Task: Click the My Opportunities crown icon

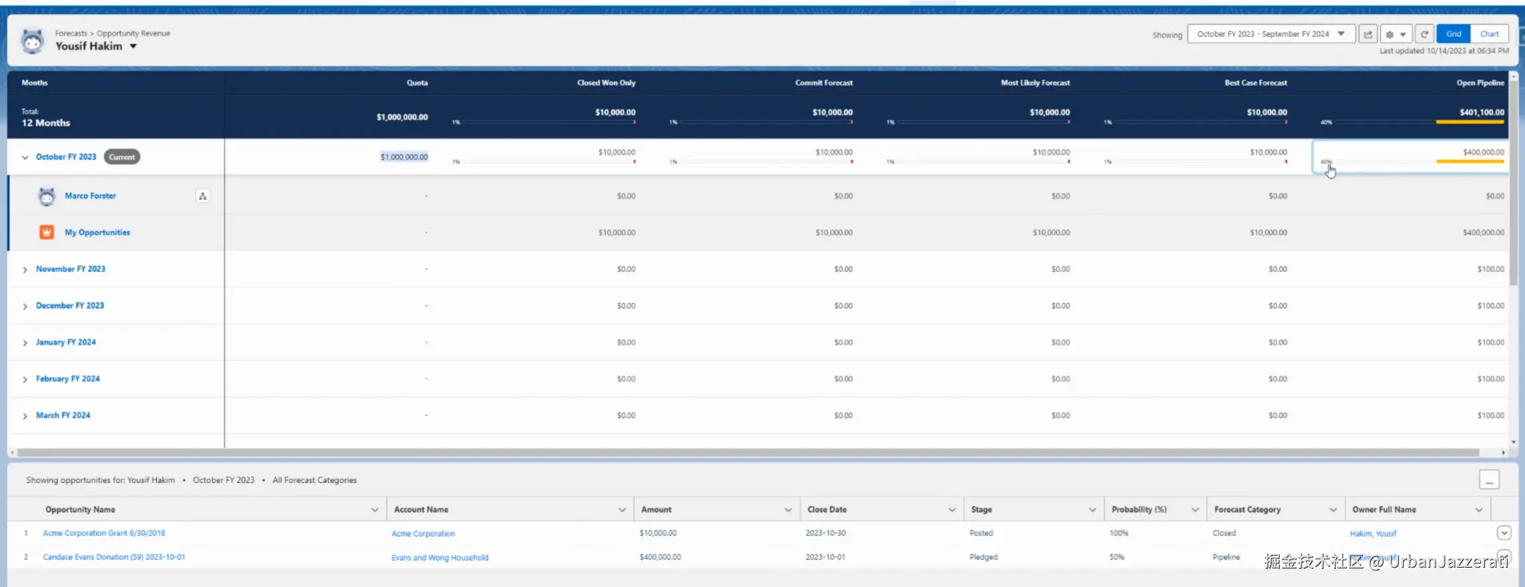Action: pyautogui.click(x=47, y=232)
